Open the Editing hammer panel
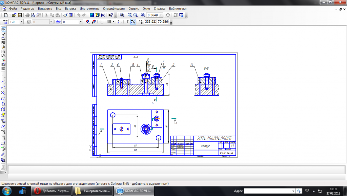The height and width of the screenshot is (196, 347). [3, 47]
